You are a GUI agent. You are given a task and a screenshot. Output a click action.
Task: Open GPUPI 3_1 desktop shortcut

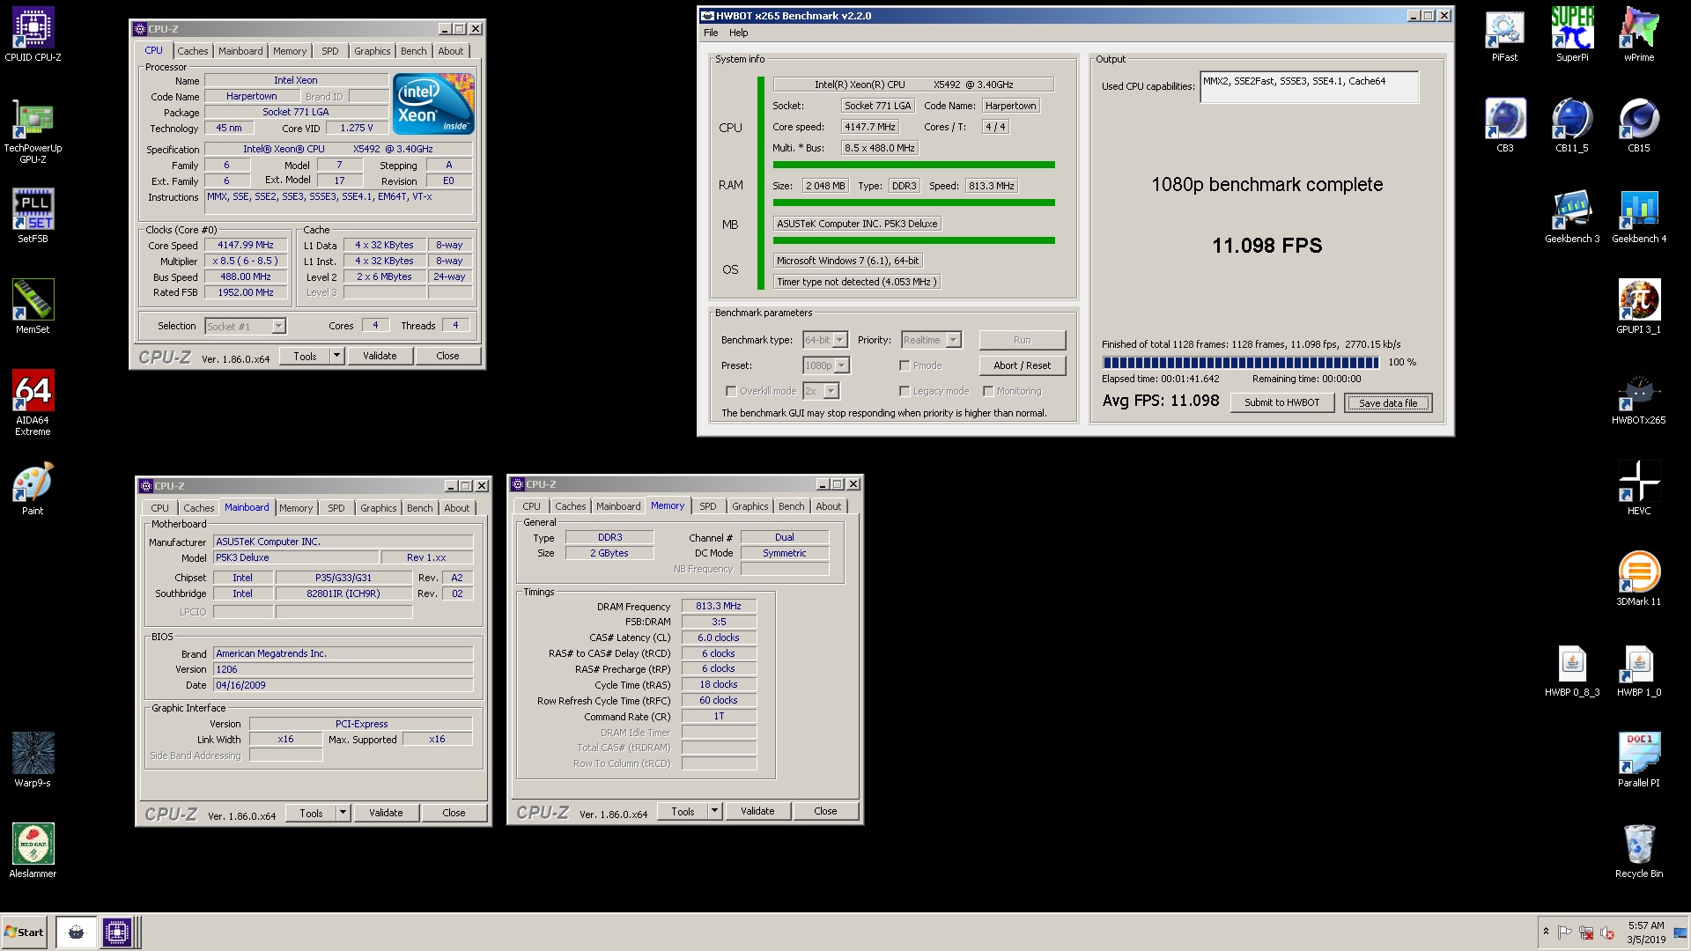(1639, 307)
